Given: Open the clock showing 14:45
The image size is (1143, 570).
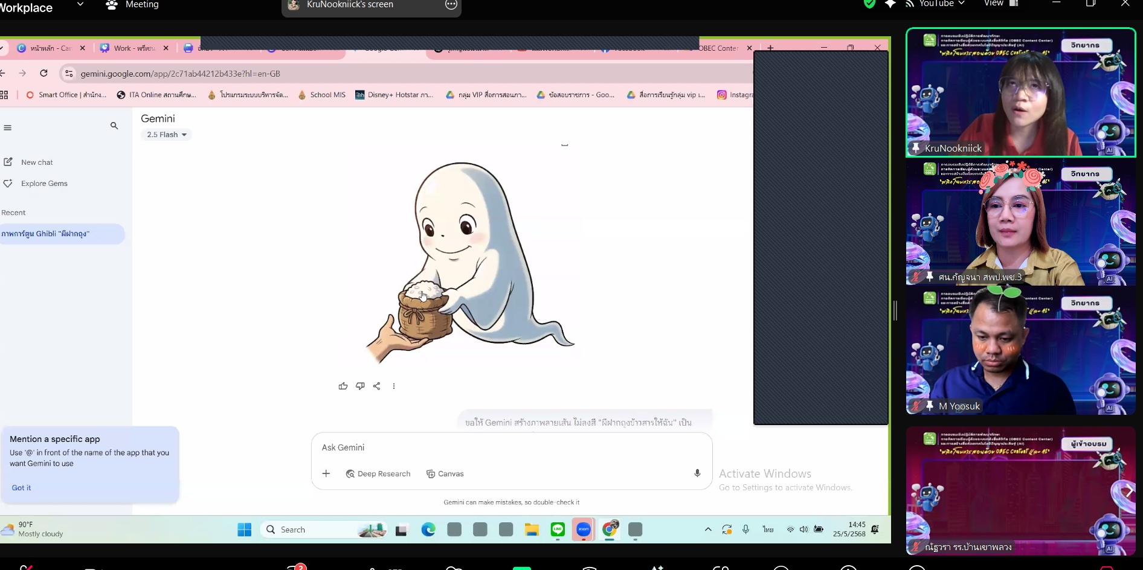Looking at the screenshot, I should point(849,529).
